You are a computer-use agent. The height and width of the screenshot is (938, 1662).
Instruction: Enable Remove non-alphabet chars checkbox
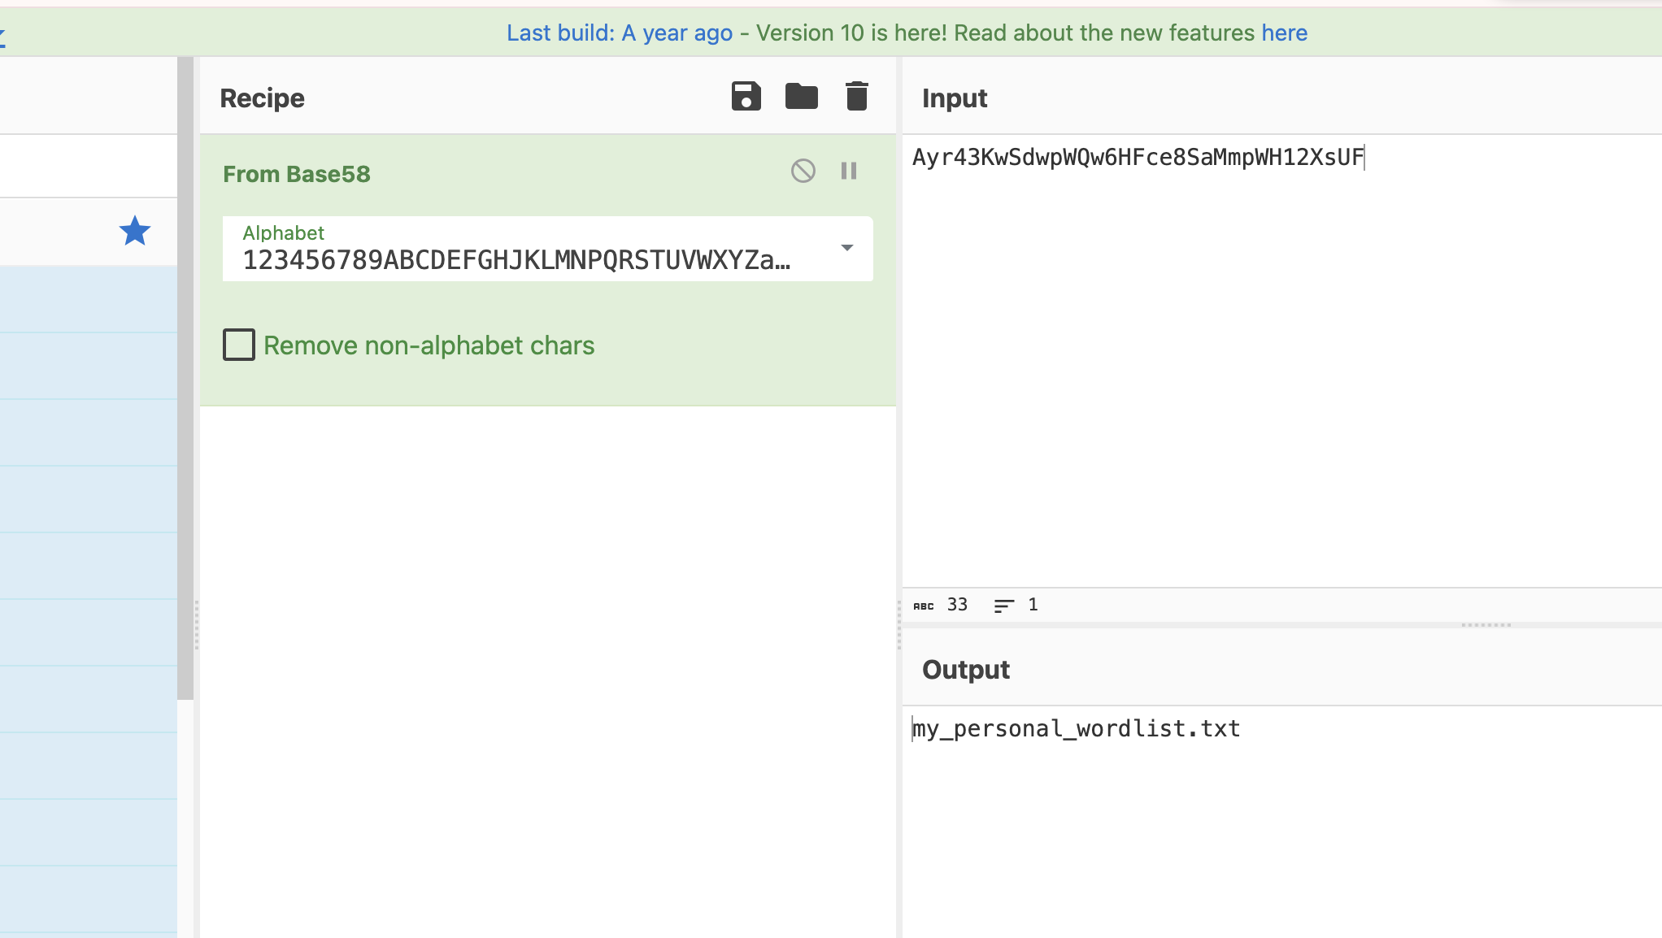(x=239, y=345)
